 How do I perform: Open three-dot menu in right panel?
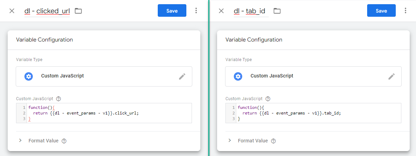406,11
